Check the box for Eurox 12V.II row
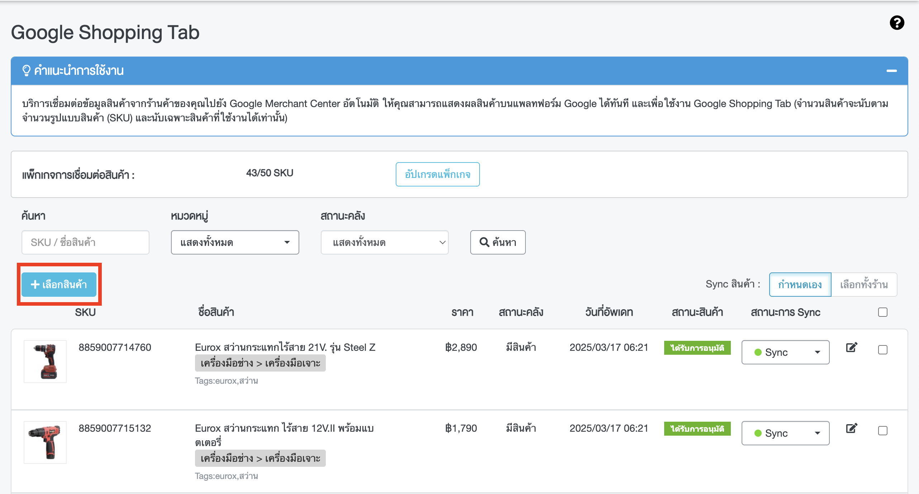 pyautogui.click(x=883, y=431)
